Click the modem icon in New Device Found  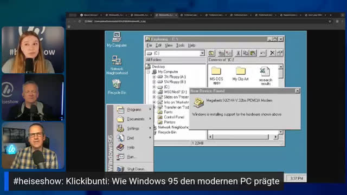click(x=198, y=102)
